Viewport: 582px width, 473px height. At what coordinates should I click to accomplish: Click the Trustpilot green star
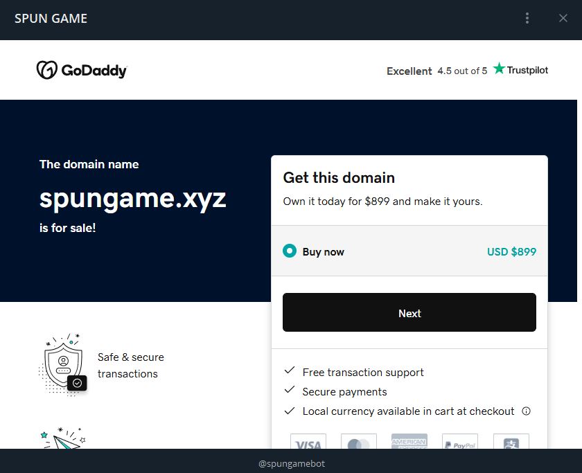coord(499,69)
